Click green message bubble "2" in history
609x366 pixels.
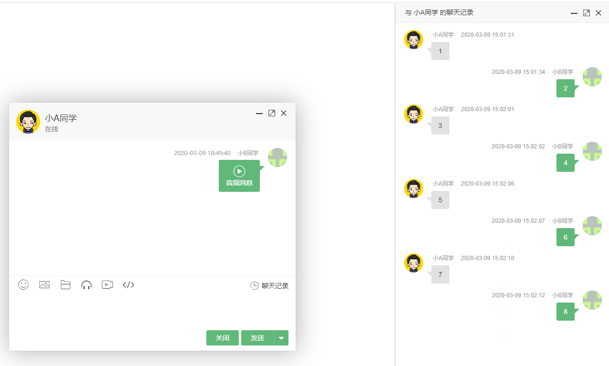click(566, 88)
